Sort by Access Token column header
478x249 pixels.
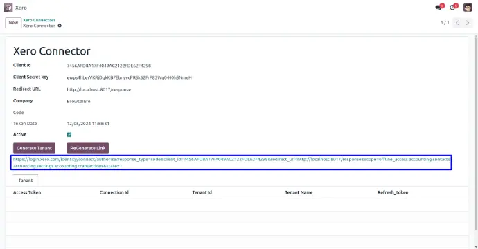[27, 192]
